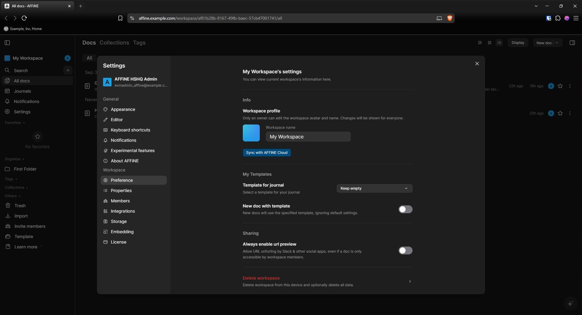The image size is (582, 315).
Task: Toggle Always enable url preview switch
Action: [405, 250]
